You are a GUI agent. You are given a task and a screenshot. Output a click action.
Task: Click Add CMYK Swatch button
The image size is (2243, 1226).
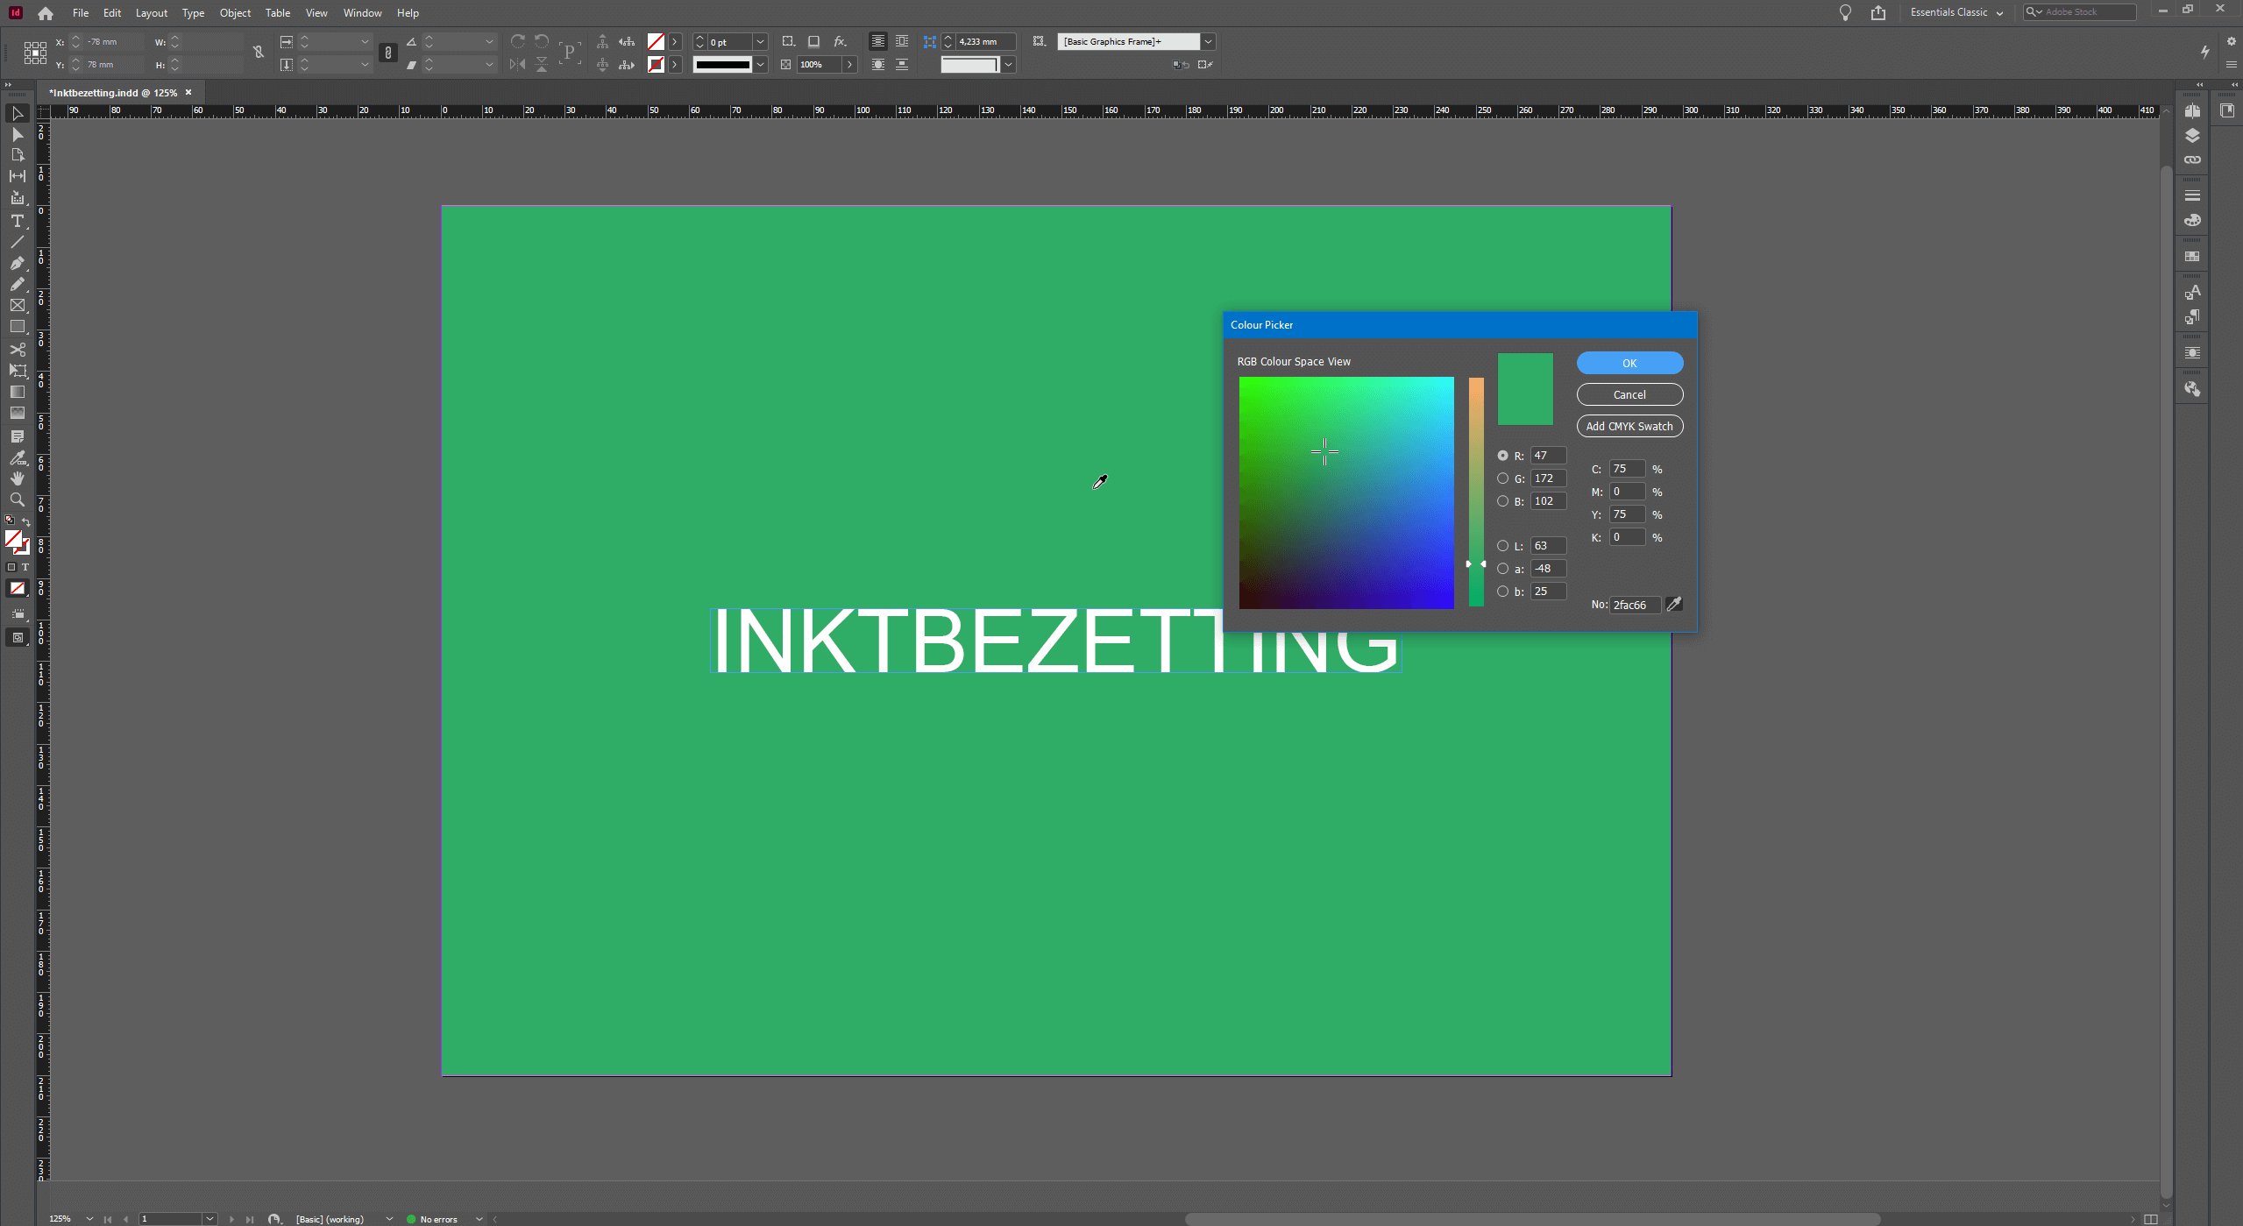click(x=1629, y=426)
